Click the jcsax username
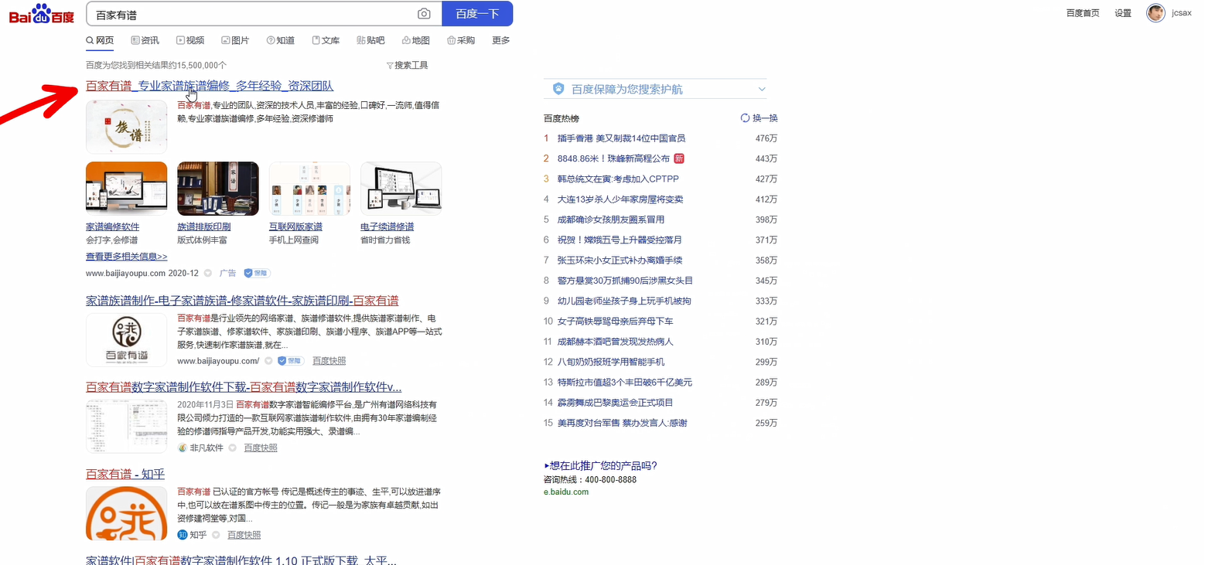Image resolution: width=1205 pixels, height=565 pixels. (x=1181, y=13)
